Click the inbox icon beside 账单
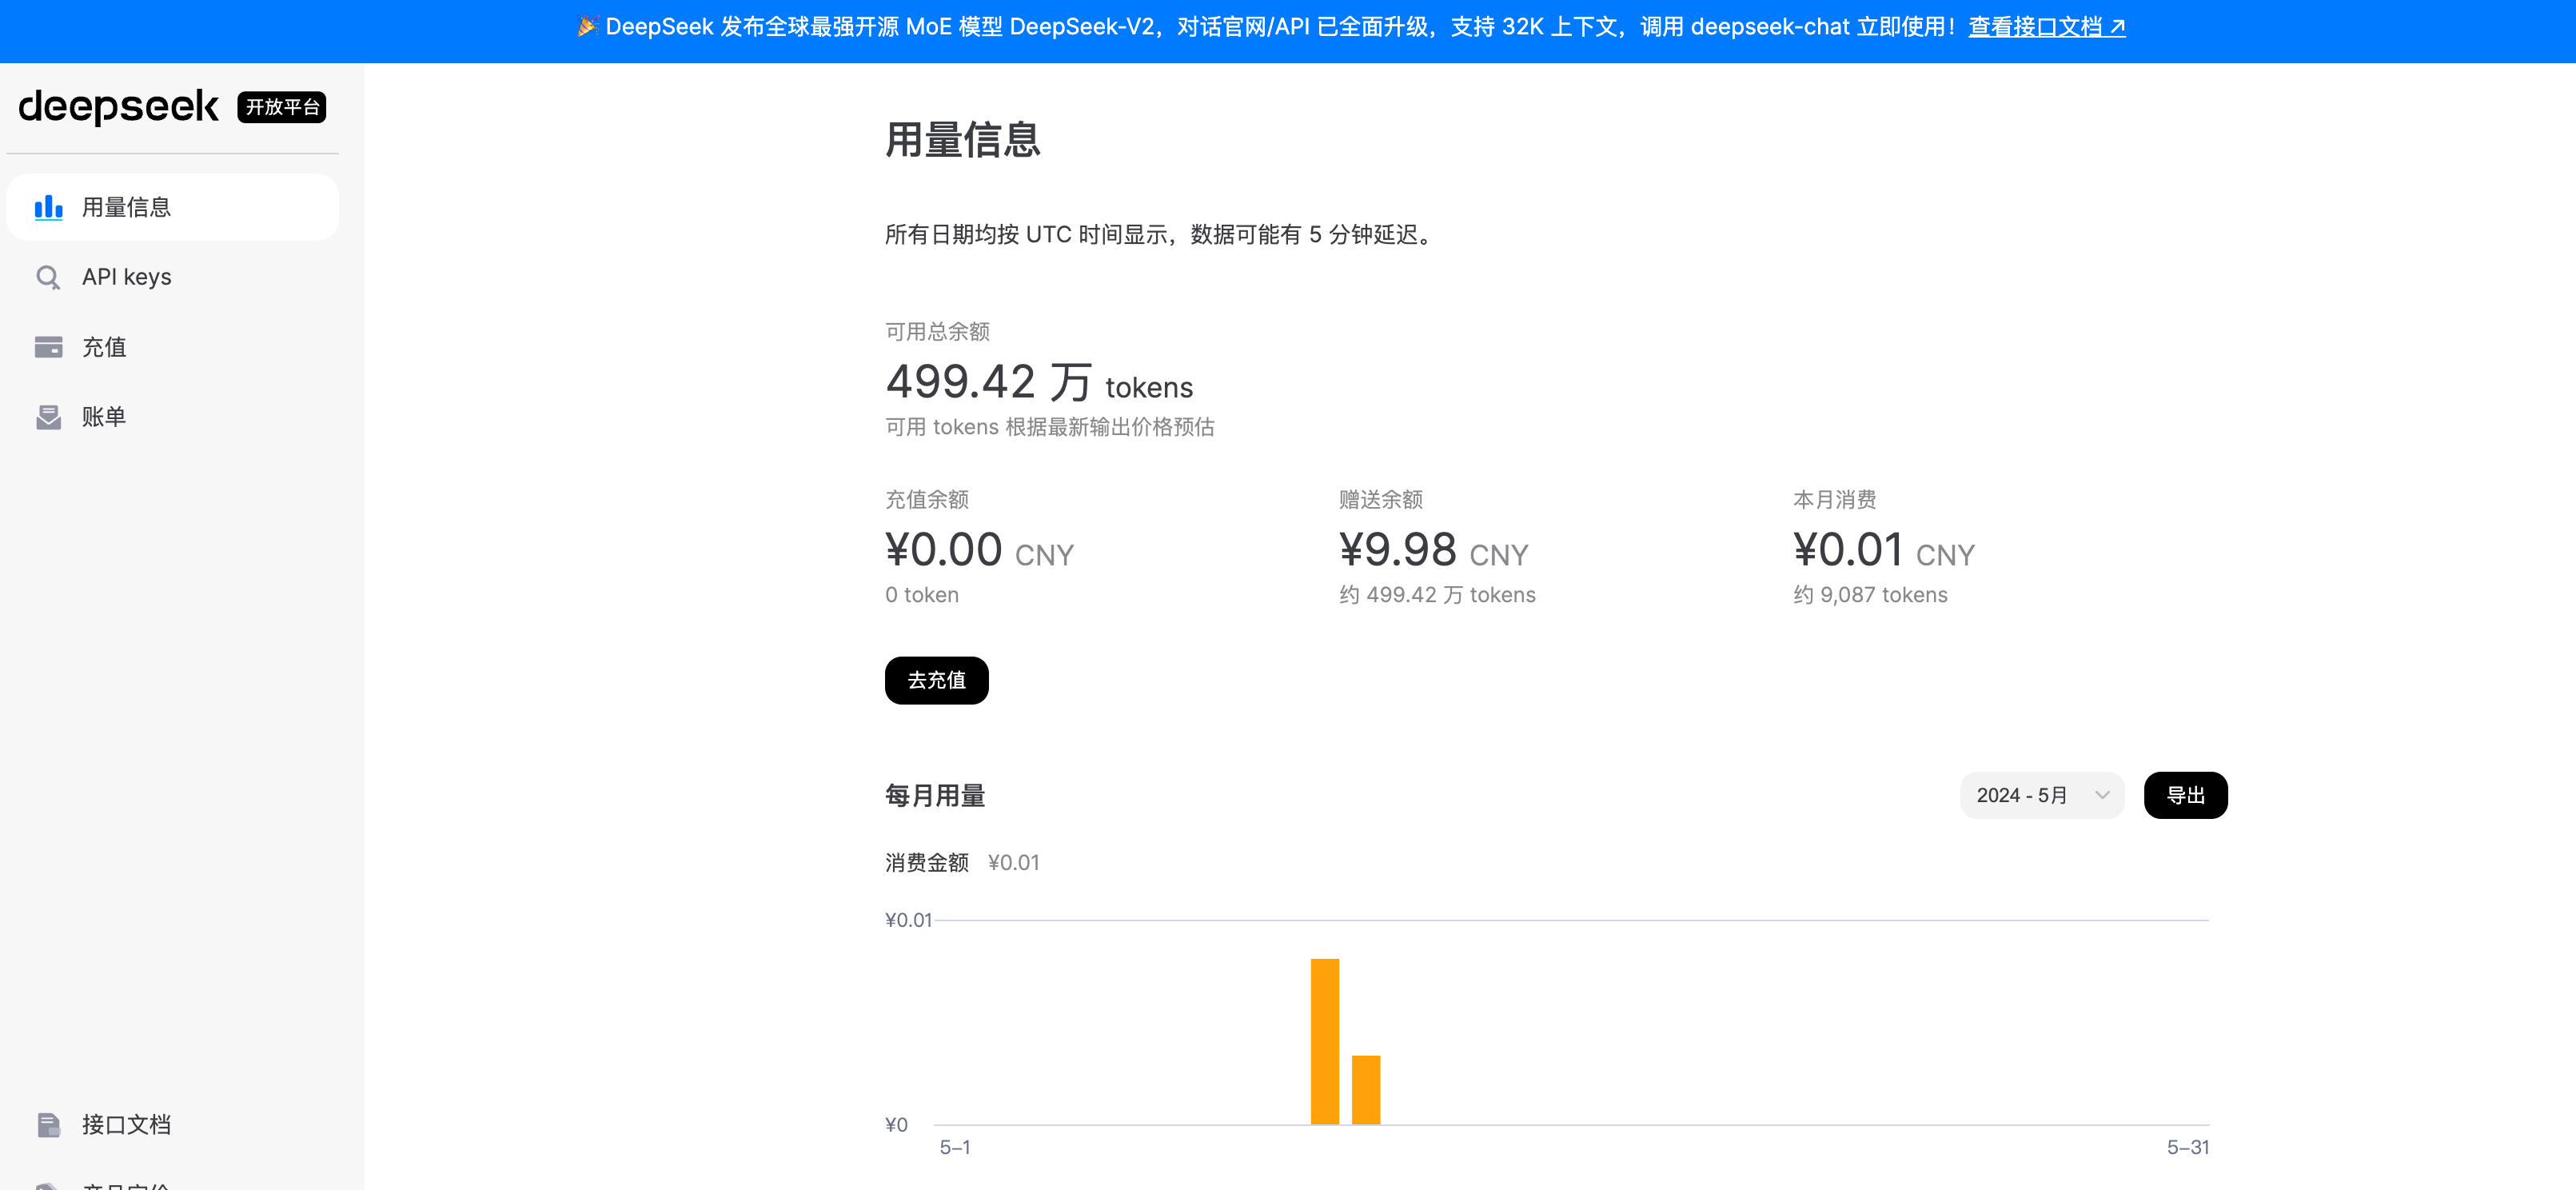The height and width of the screenshot is (1190, 2576). pos(48,417)
